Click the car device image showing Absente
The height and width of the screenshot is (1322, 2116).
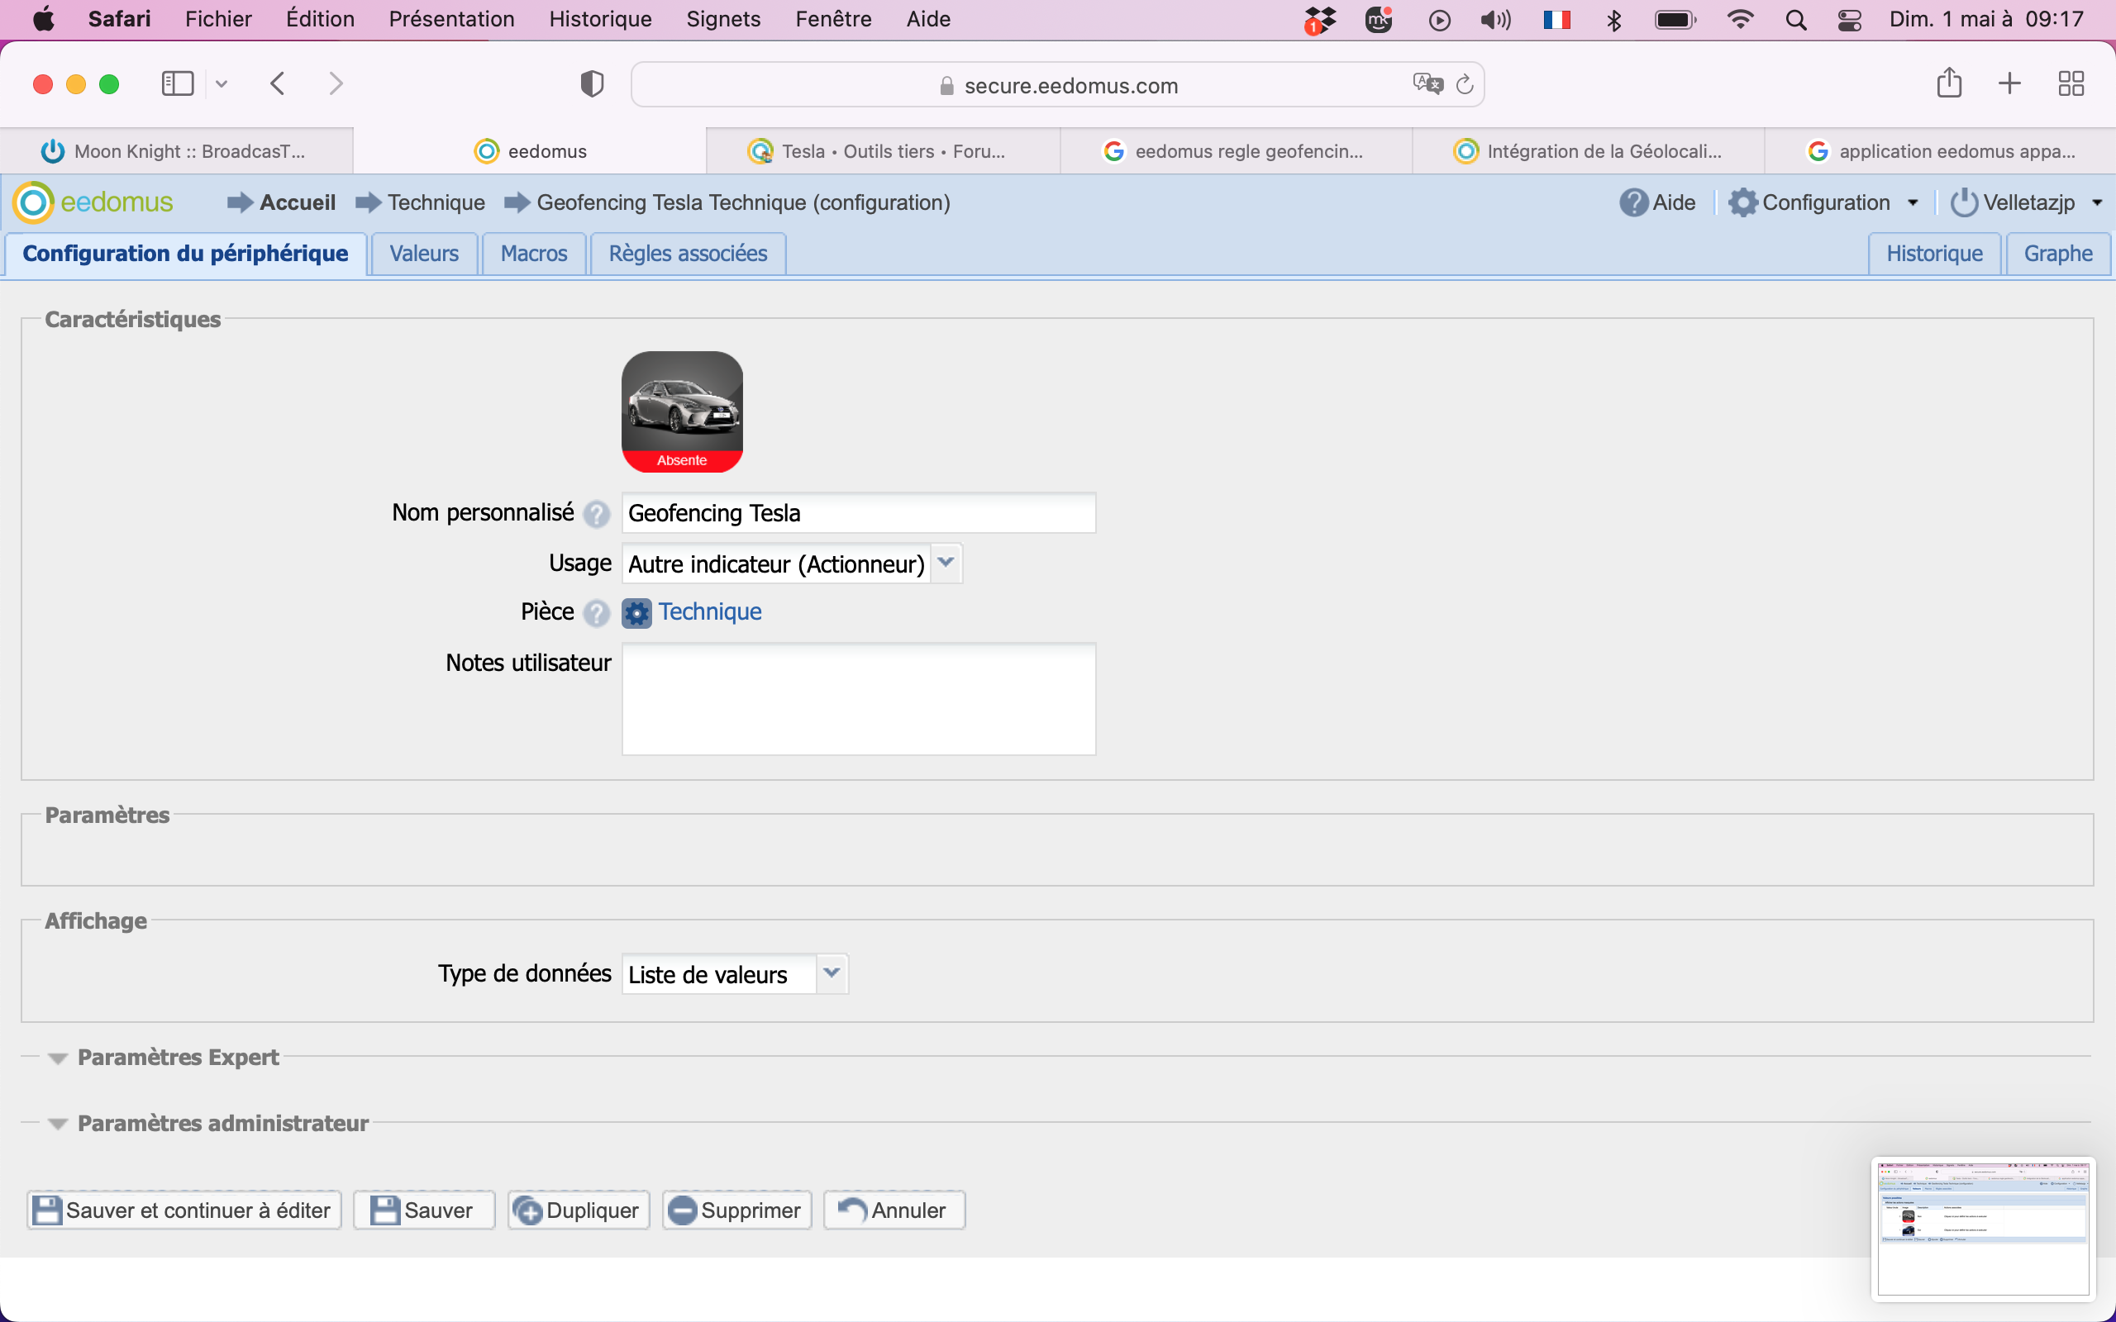click(x=682, y=411)
